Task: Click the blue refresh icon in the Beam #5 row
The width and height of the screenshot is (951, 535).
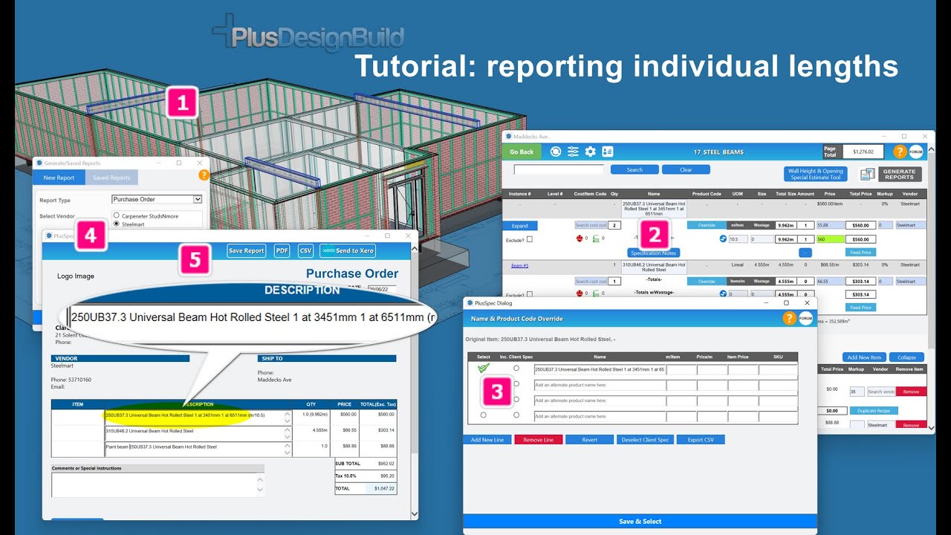Action: [x=722, y=294]
